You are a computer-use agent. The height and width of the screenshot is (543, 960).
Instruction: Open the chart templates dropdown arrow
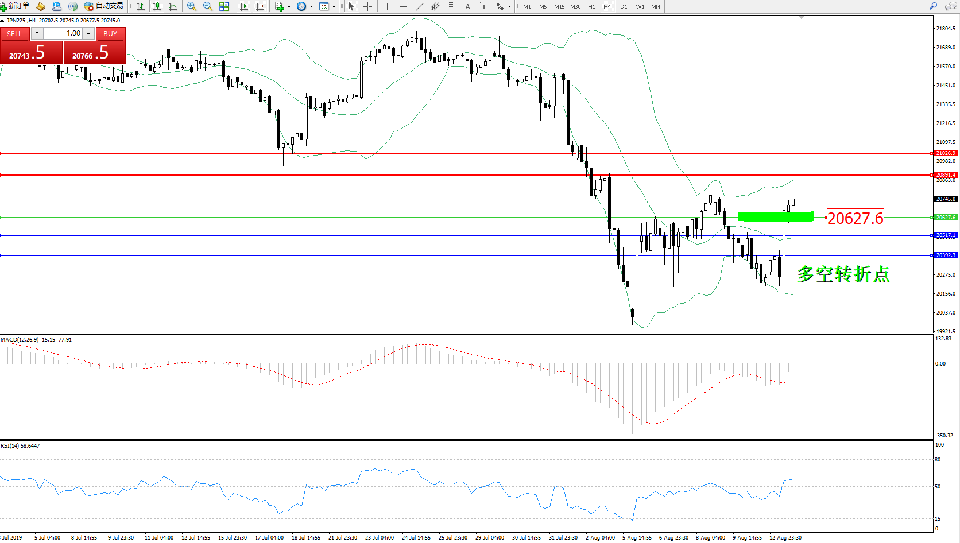[334, 7]
